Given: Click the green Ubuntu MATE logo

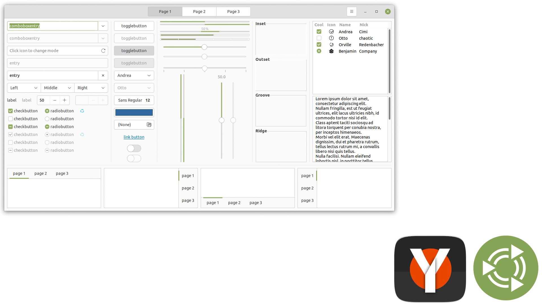Looking at the screenshot, I should 506,268.
